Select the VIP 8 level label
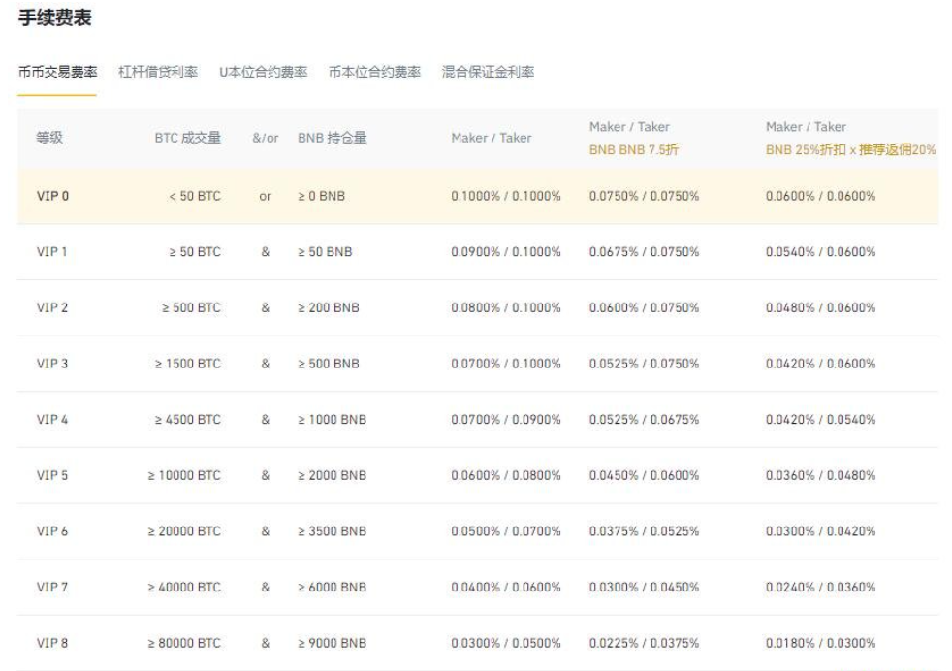This screenshot has width=952, height=671. [x=51, y=643]
